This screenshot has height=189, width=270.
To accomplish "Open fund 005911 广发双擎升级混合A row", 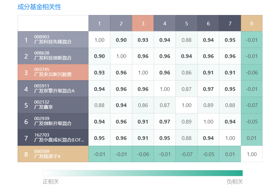I will pos(53,89).
